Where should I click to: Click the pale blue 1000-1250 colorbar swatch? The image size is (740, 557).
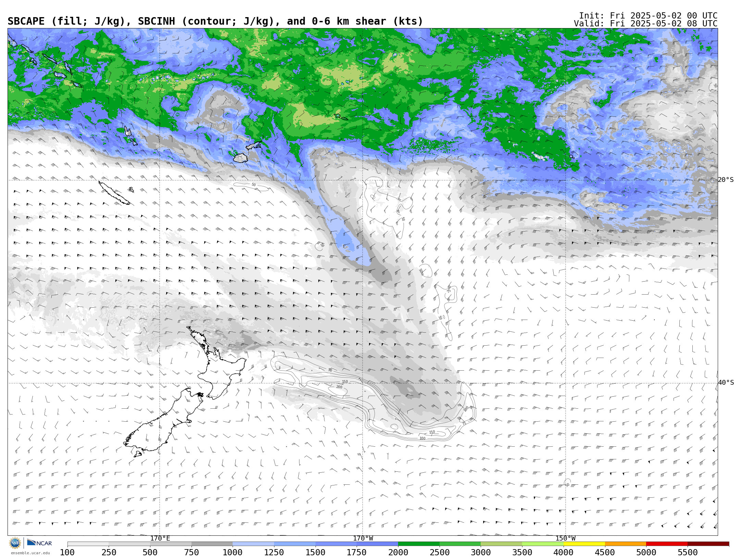[253, 544]
